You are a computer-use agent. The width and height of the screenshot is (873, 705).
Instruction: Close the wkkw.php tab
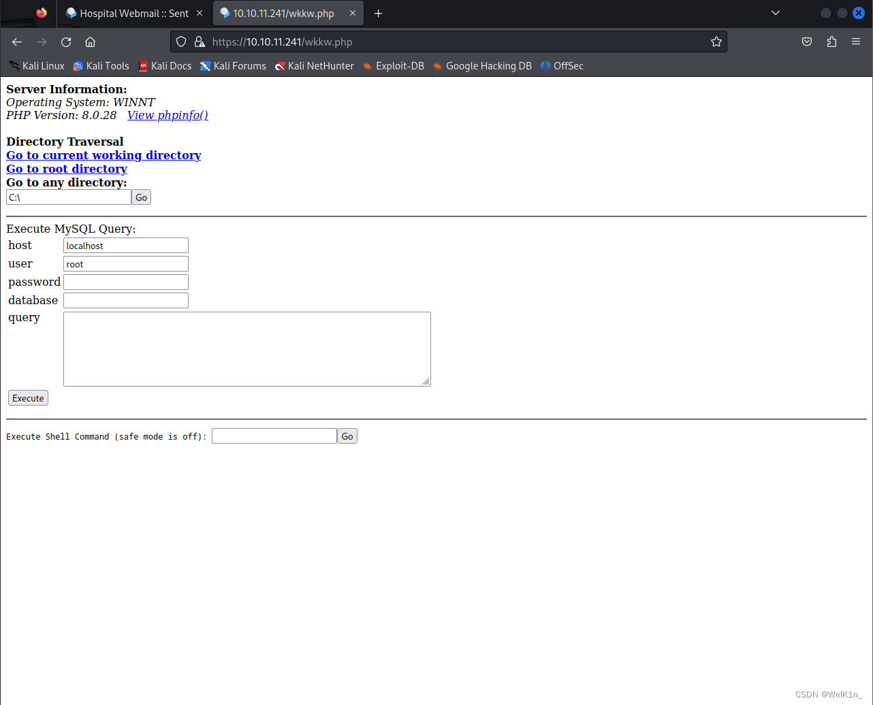pos(353,14)
